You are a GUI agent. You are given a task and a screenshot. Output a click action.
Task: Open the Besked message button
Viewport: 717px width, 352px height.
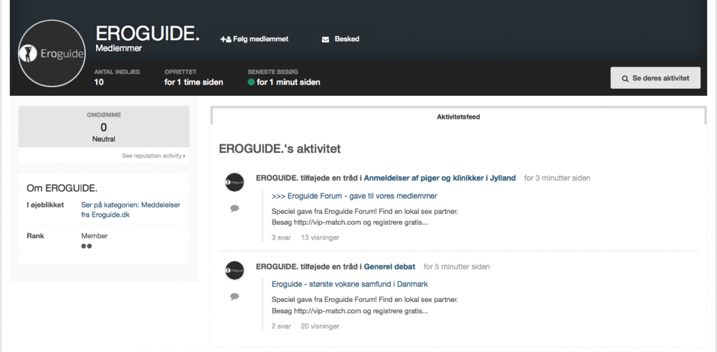[x=341, y=39]
